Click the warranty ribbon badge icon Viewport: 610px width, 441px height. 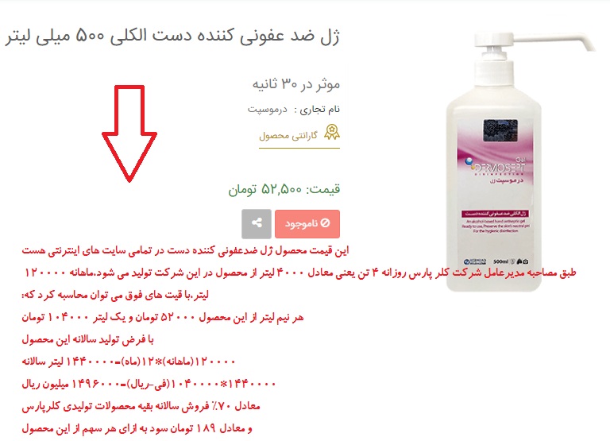click(332, 133)
